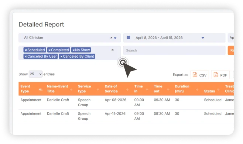Click the Export as label

point(180,75)
